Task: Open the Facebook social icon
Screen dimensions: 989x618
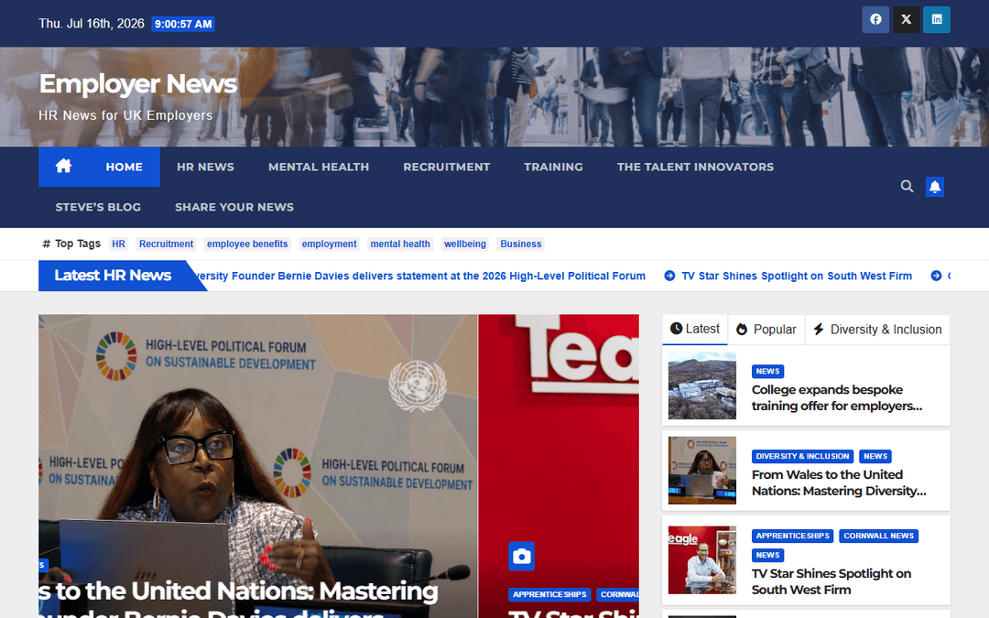Action: (x=875, y=19)
